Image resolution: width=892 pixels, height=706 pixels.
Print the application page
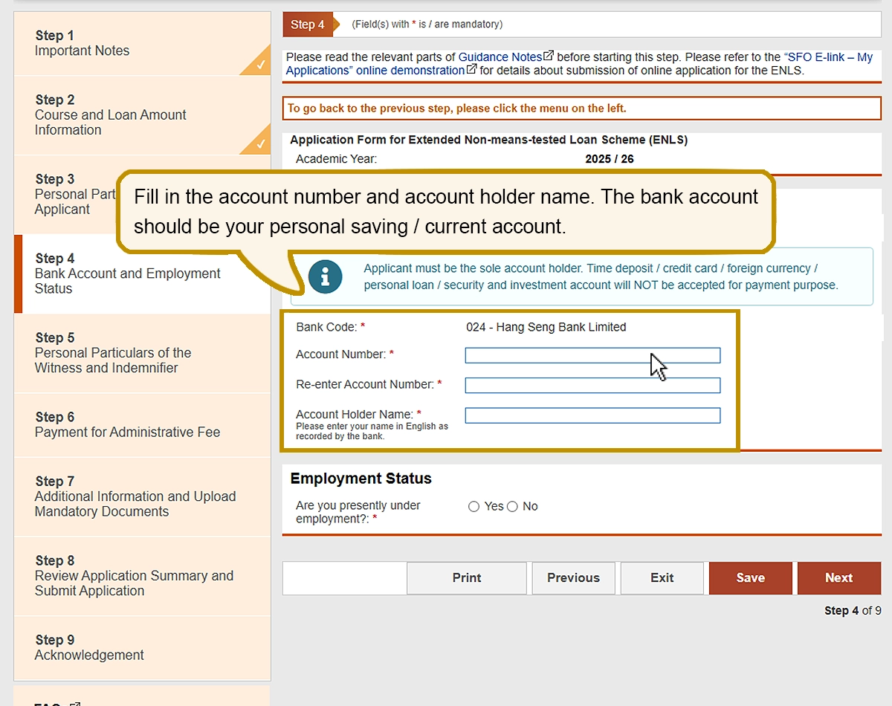click(467, 578)
